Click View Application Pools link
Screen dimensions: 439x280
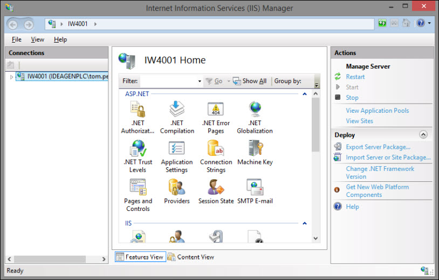pos(377,111)
